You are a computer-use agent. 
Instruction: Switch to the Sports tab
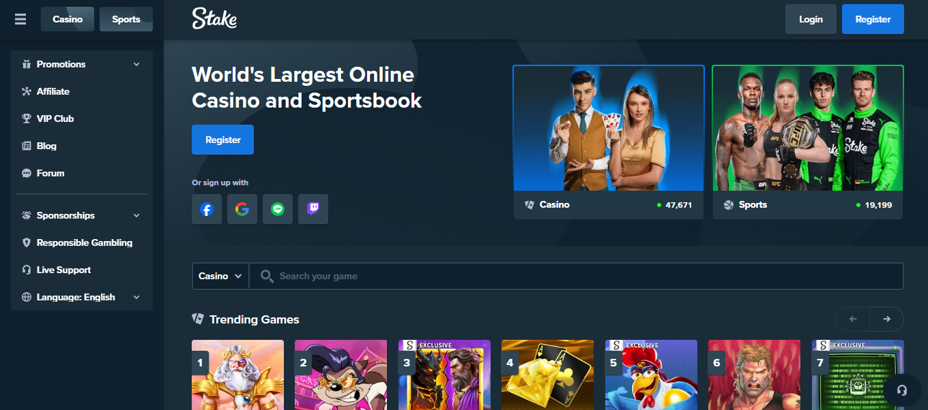point(126,19)
